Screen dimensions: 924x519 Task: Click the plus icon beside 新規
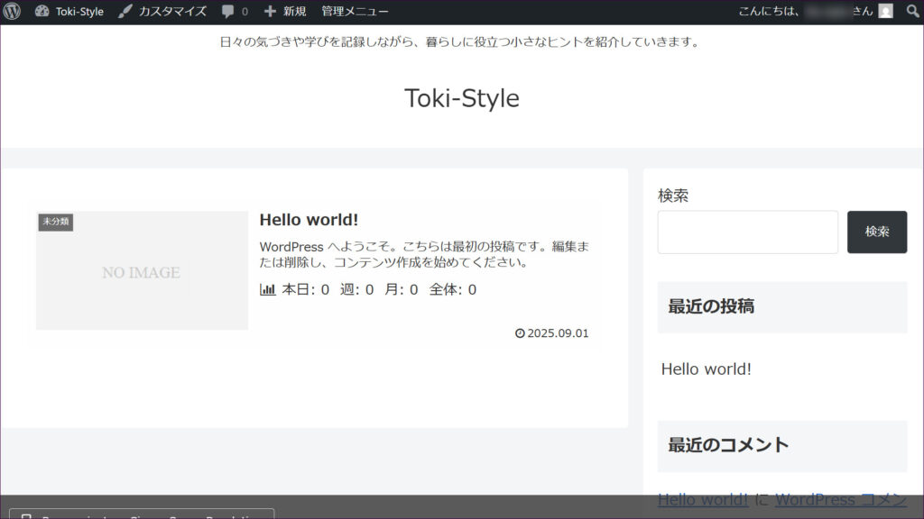coord(270,12)
